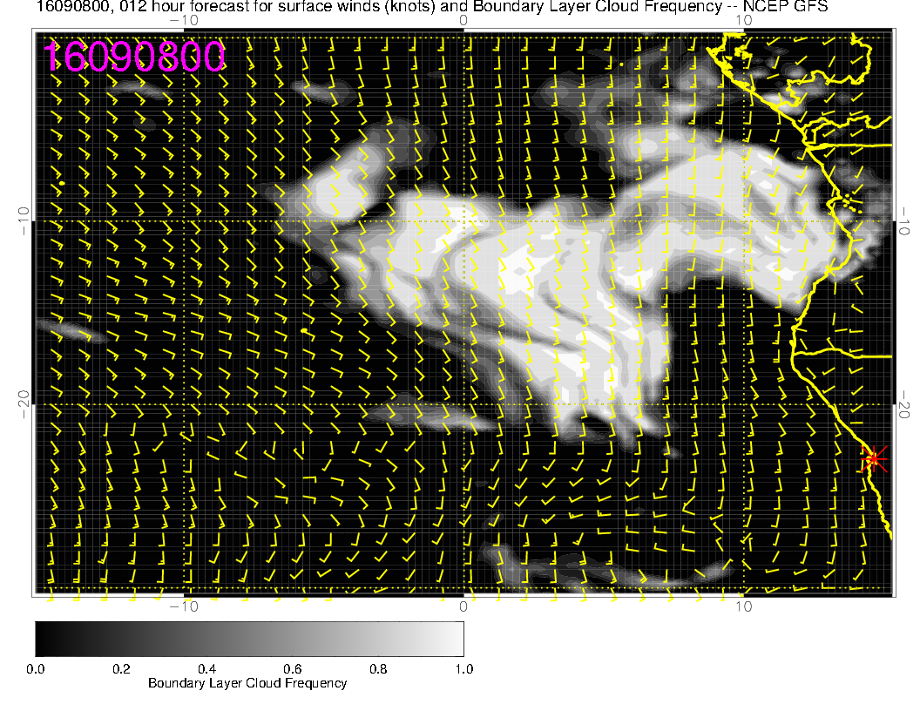Click the white end of the colorbar
The height and width of the screenshot is (711, 920).
[x=457, y=638]
